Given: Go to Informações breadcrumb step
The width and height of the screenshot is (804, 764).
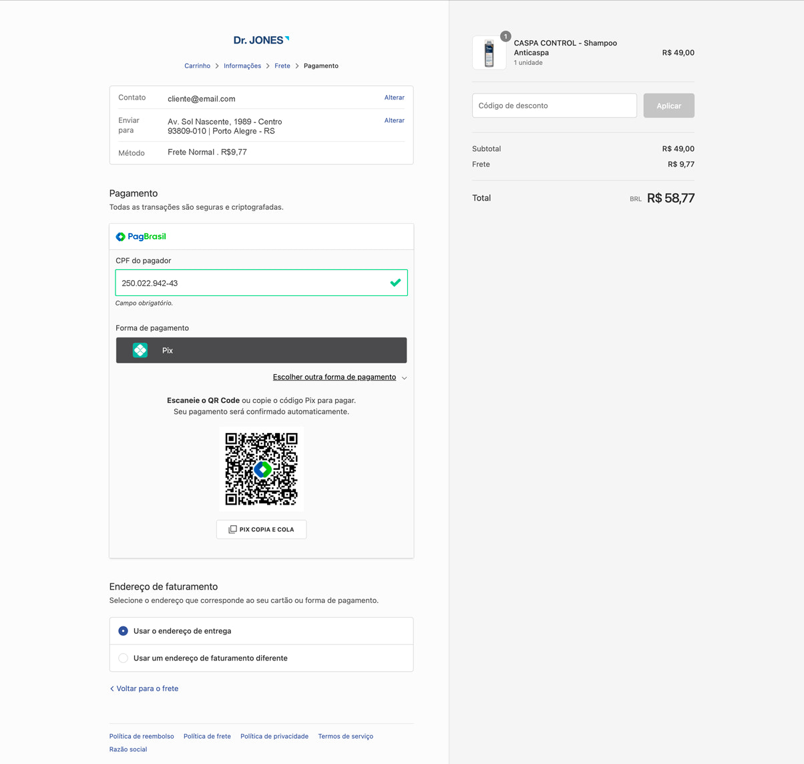Looking at the screenshot, I should coord(242,66).
